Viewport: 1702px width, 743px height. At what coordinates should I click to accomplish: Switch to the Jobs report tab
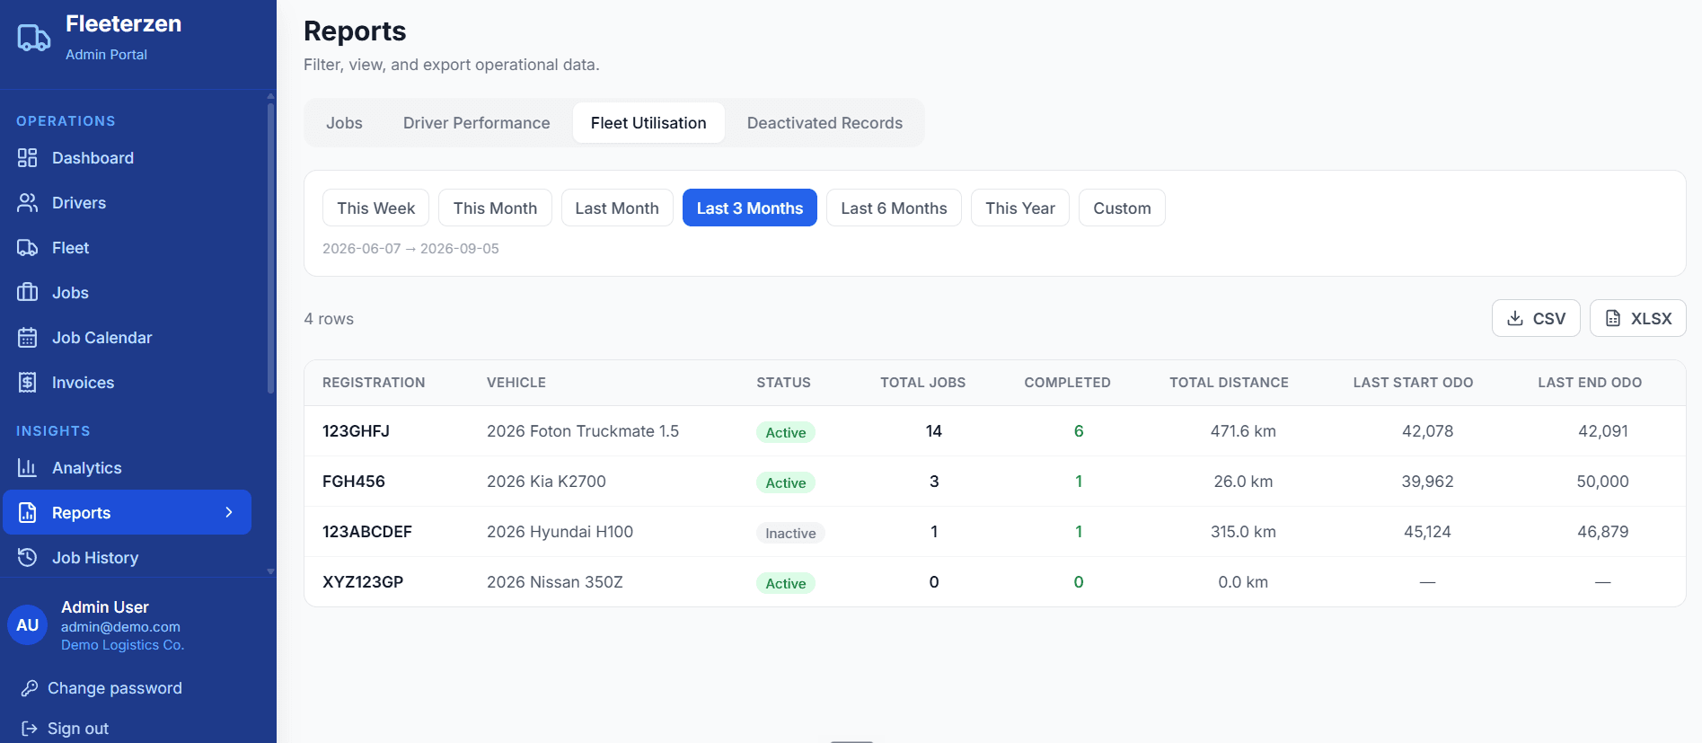click(344, 123)
